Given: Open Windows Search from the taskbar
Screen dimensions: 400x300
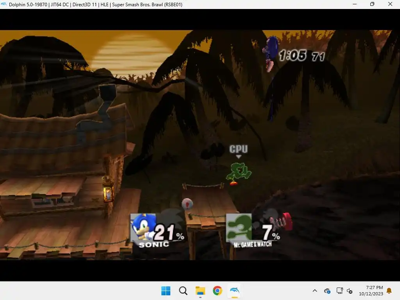Looking at the screenshot, I should point(183,291).
